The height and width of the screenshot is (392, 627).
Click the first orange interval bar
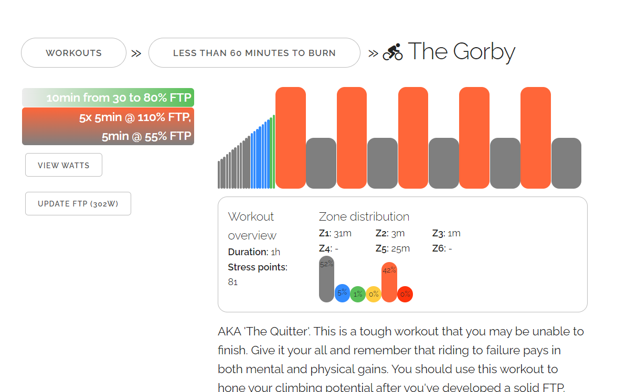coord(291,137)
